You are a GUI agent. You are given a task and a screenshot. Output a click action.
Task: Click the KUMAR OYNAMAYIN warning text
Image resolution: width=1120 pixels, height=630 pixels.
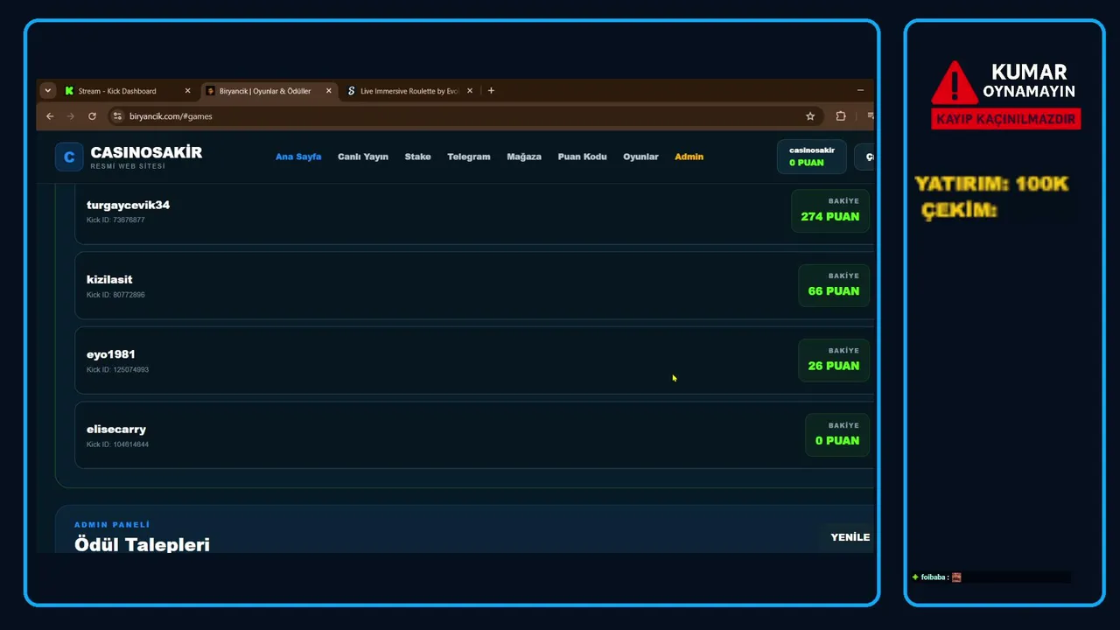coord(1029,80)
